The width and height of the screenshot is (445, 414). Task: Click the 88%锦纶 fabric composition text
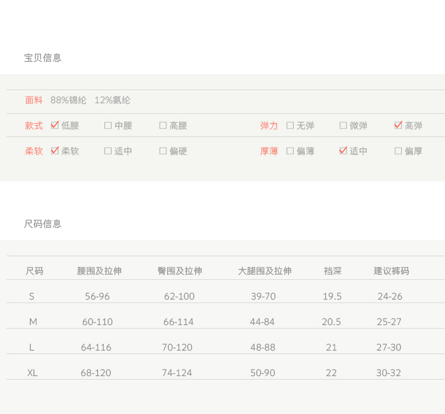click(x=68, y=100)
